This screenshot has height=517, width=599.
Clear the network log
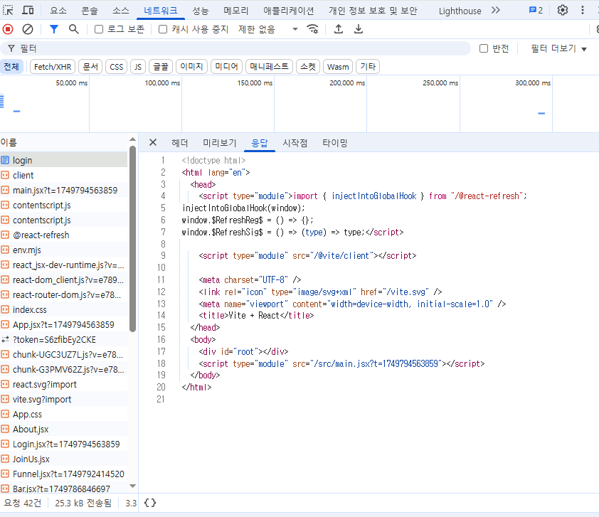point(28,29)
